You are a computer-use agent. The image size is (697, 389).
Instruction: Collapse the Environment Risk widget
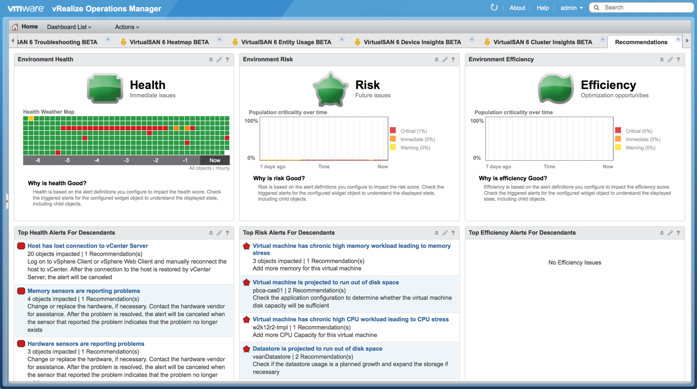pyautogui.click(x=436, y=60)
